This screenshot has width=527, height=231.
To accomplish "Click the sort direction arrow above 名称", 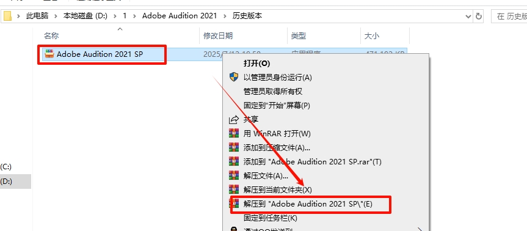I will [120, 29].
